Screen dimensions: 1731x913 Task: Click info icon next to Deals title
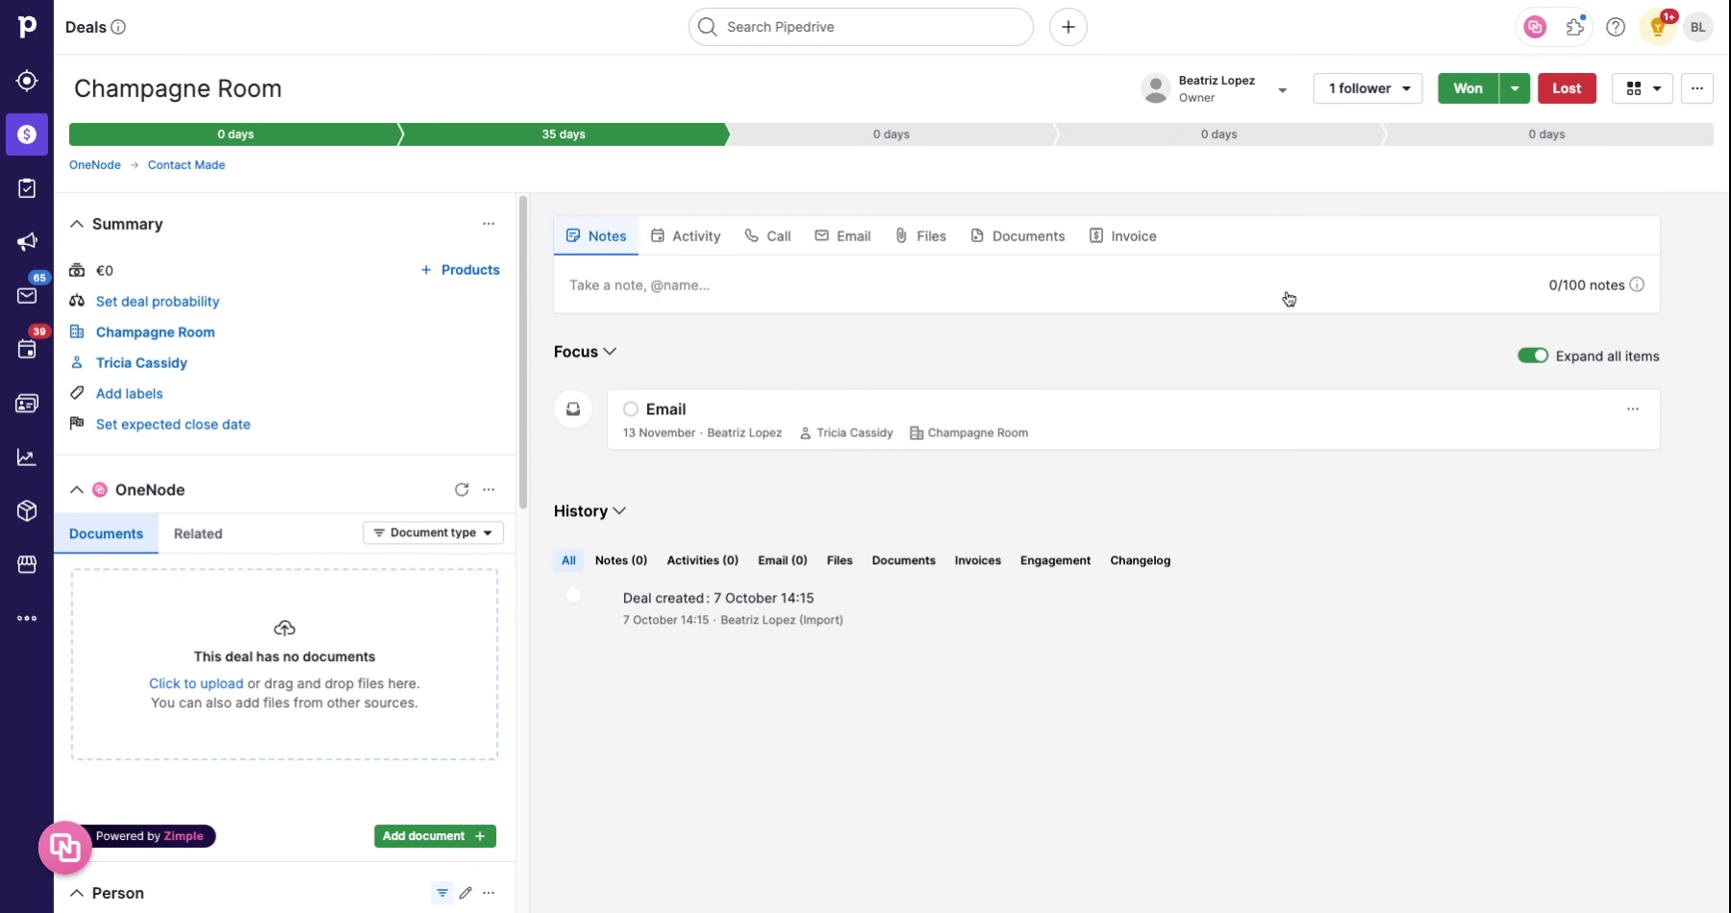click(118, 27)
